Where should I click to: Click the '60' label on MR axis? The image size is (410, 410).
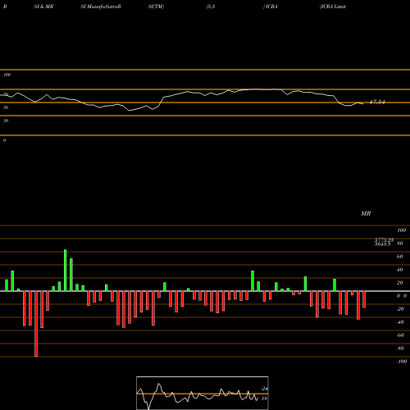400,257
